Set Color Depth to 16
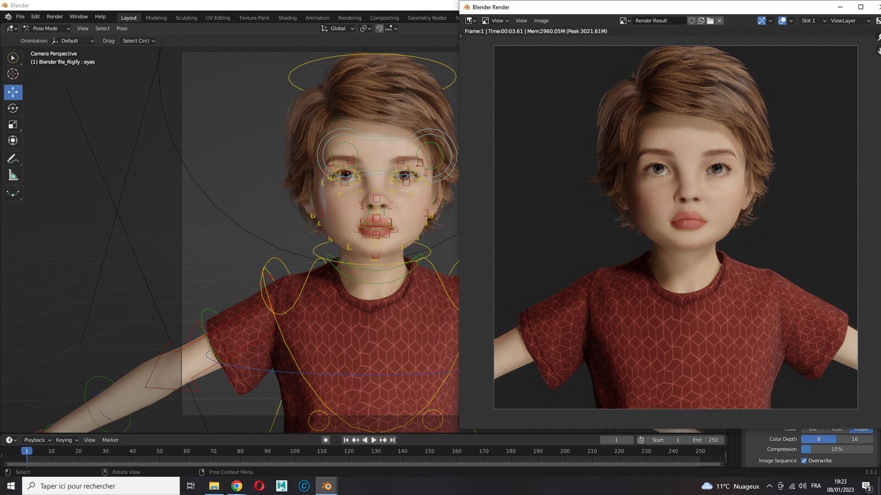Image resolution: width=881 pixels, height=495 pixels. click(x=855, y=439)
